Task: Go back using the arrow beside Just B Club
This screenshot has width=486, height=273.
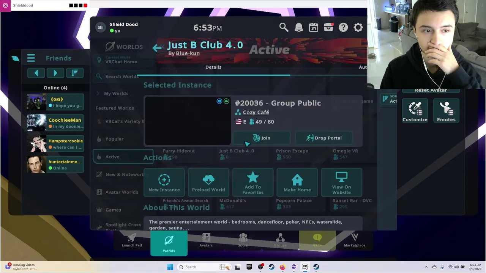Action: pos(157,48)
